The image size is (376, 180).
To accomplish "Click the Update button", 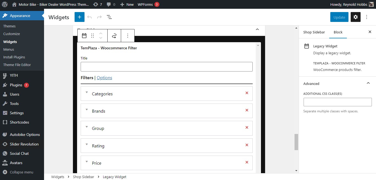I will (339, 17).
